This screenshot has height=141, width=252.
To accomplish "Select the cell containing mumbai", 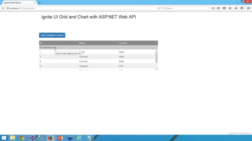I will tap(98, 57).
